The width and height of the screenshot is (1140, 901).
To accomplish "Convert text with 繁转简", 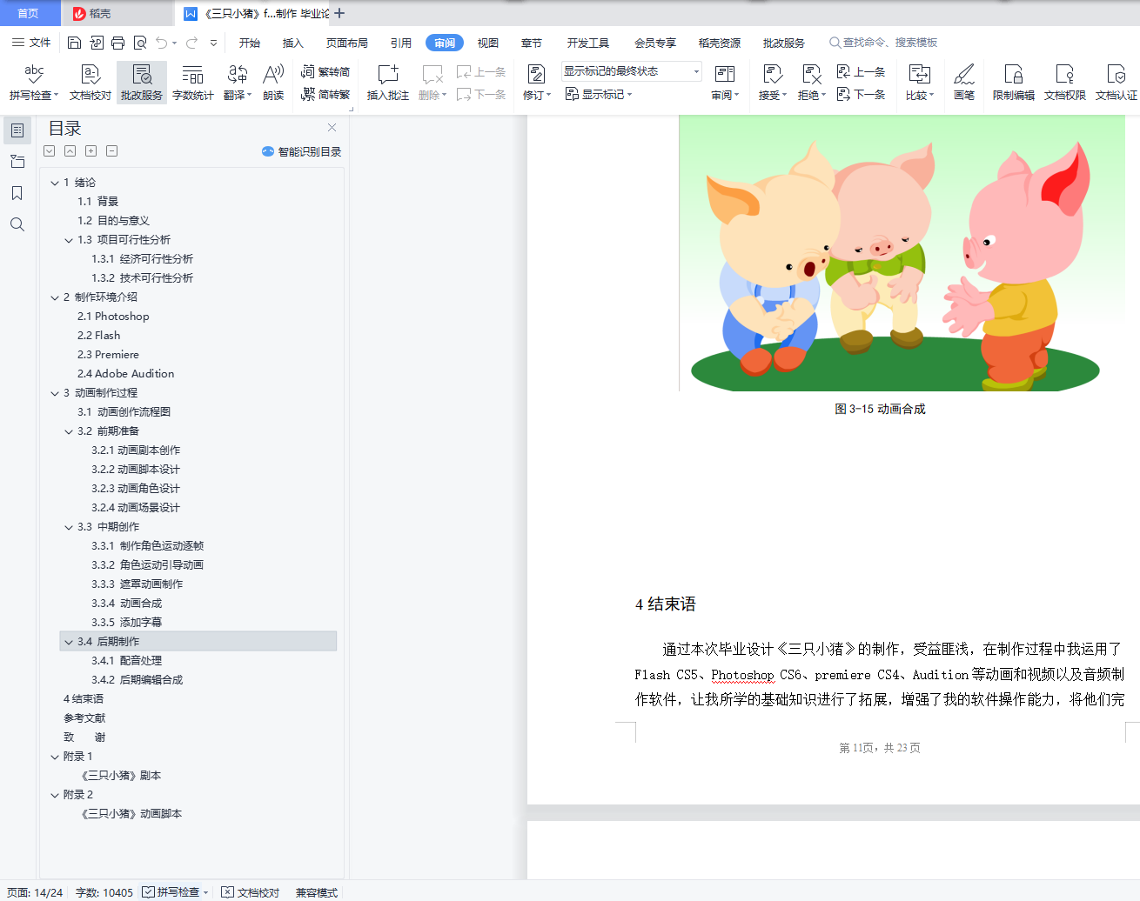I will [325, 71].
